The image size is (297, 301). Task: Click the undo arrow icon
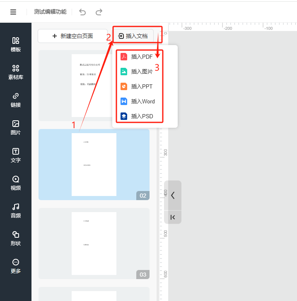coord(82,12)
